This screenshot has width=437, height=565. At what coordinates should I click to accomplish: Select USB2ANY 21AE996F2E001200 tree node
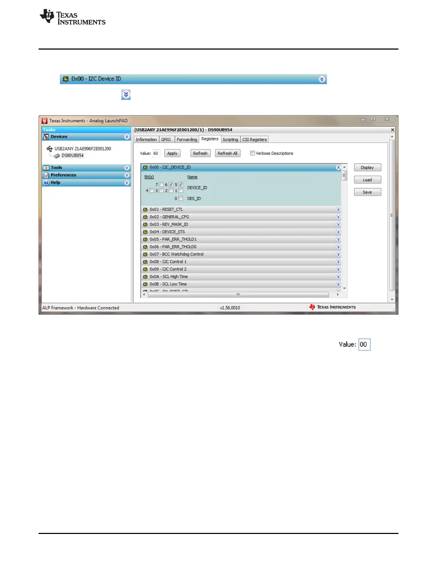coord(83,149)
